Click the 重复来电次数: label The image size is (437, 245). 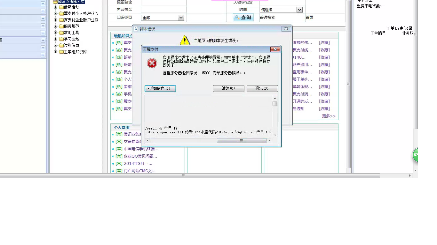point(369,6)
